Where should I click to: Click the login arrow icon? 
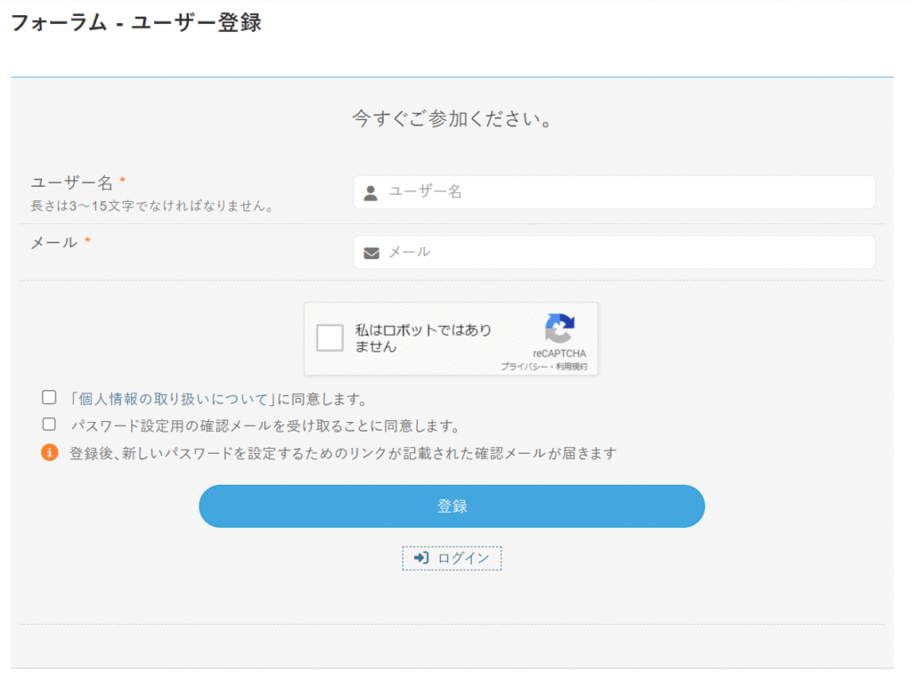coord(421,558)
